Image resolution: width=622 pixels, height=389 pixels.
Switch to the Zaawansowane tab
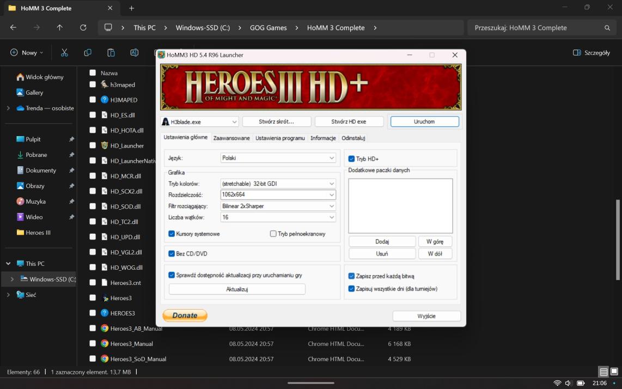tap(231, 138)
